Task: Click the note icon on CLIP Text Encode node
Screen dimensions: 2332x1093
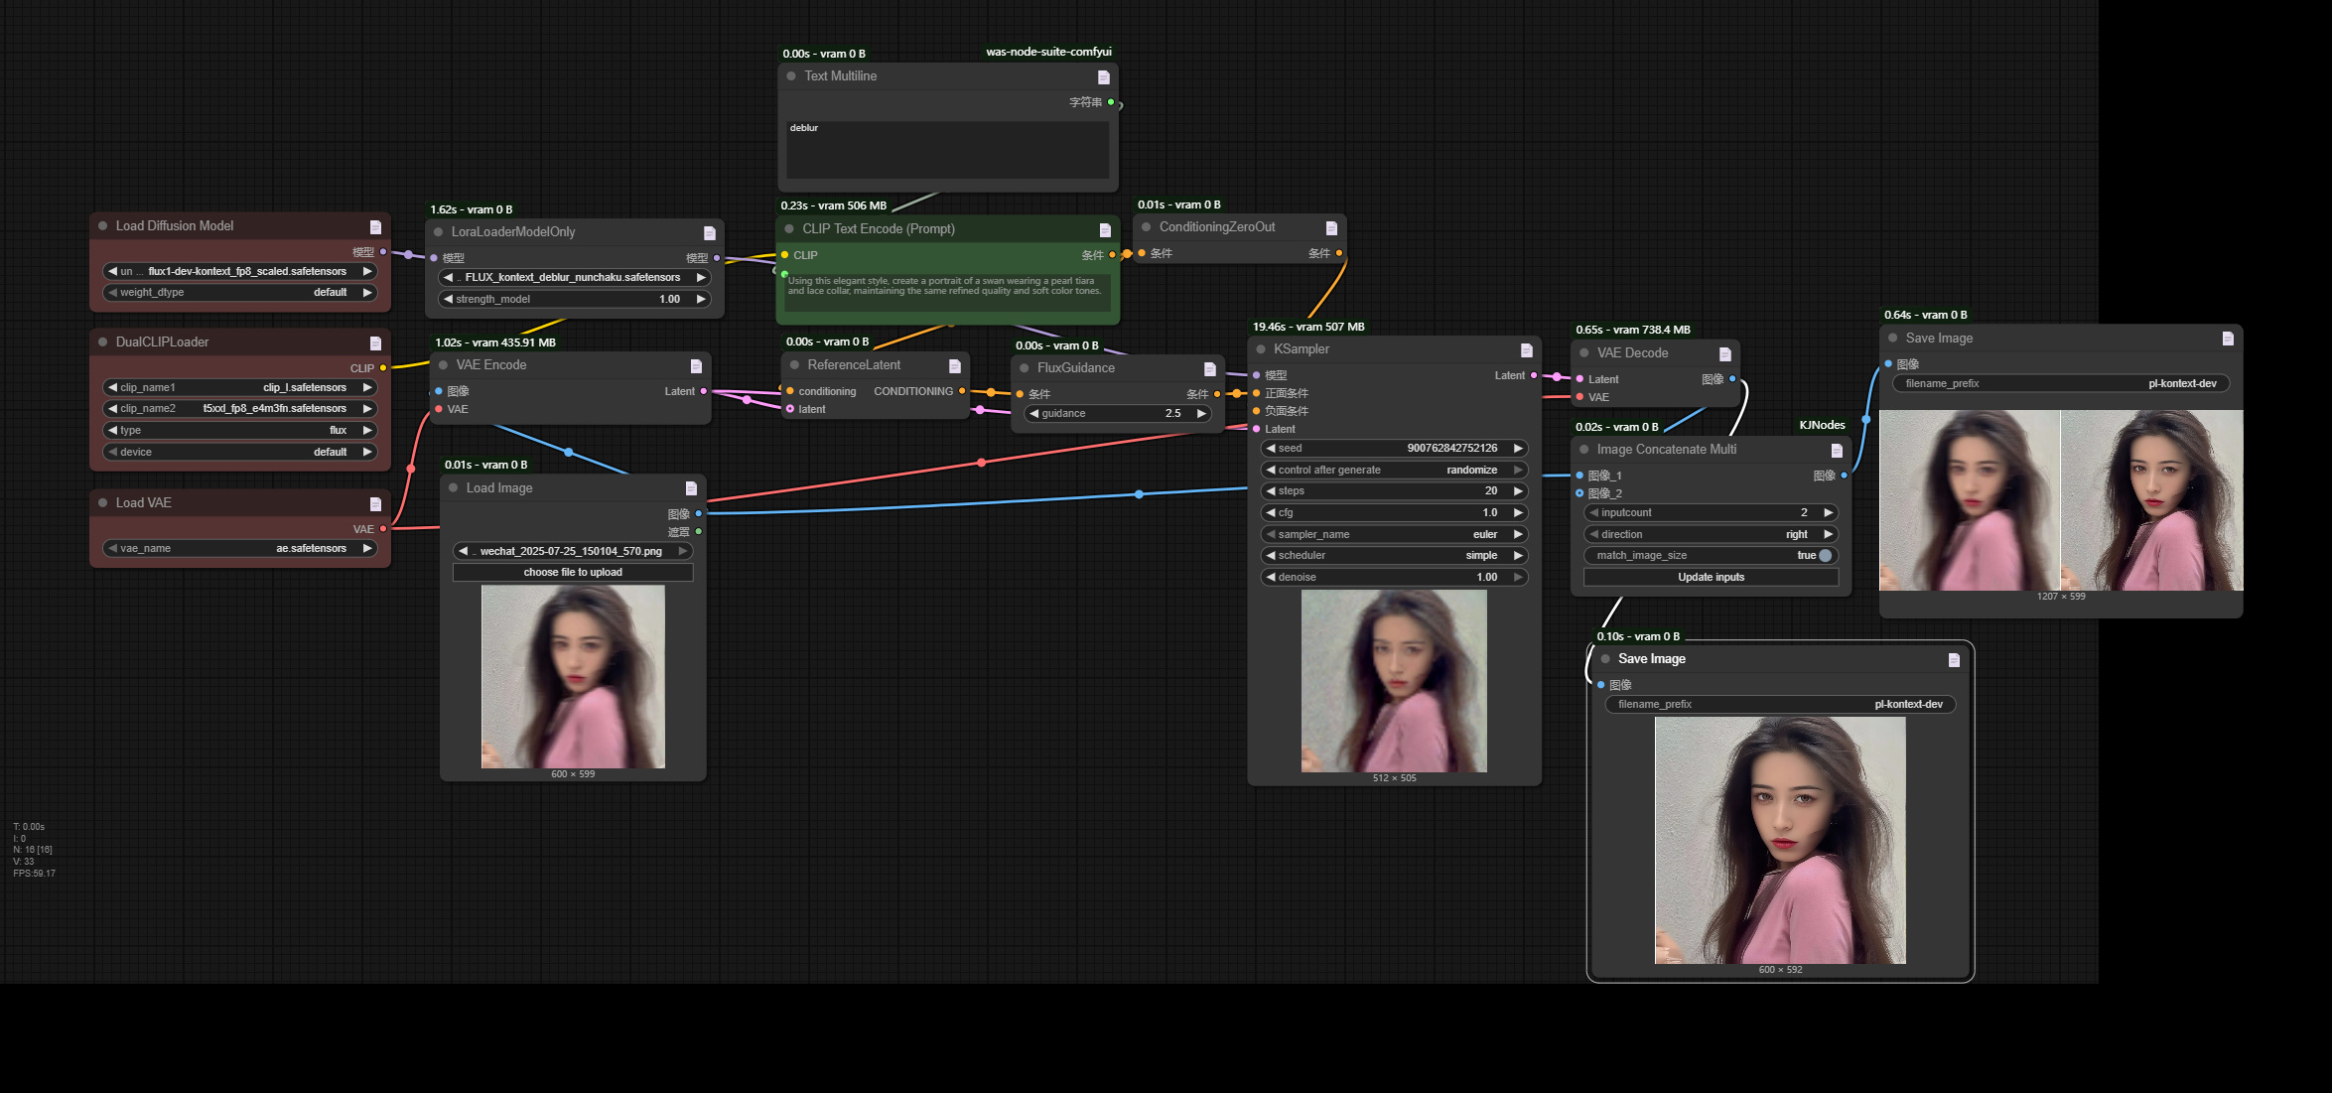Action: pos(1104,228)
